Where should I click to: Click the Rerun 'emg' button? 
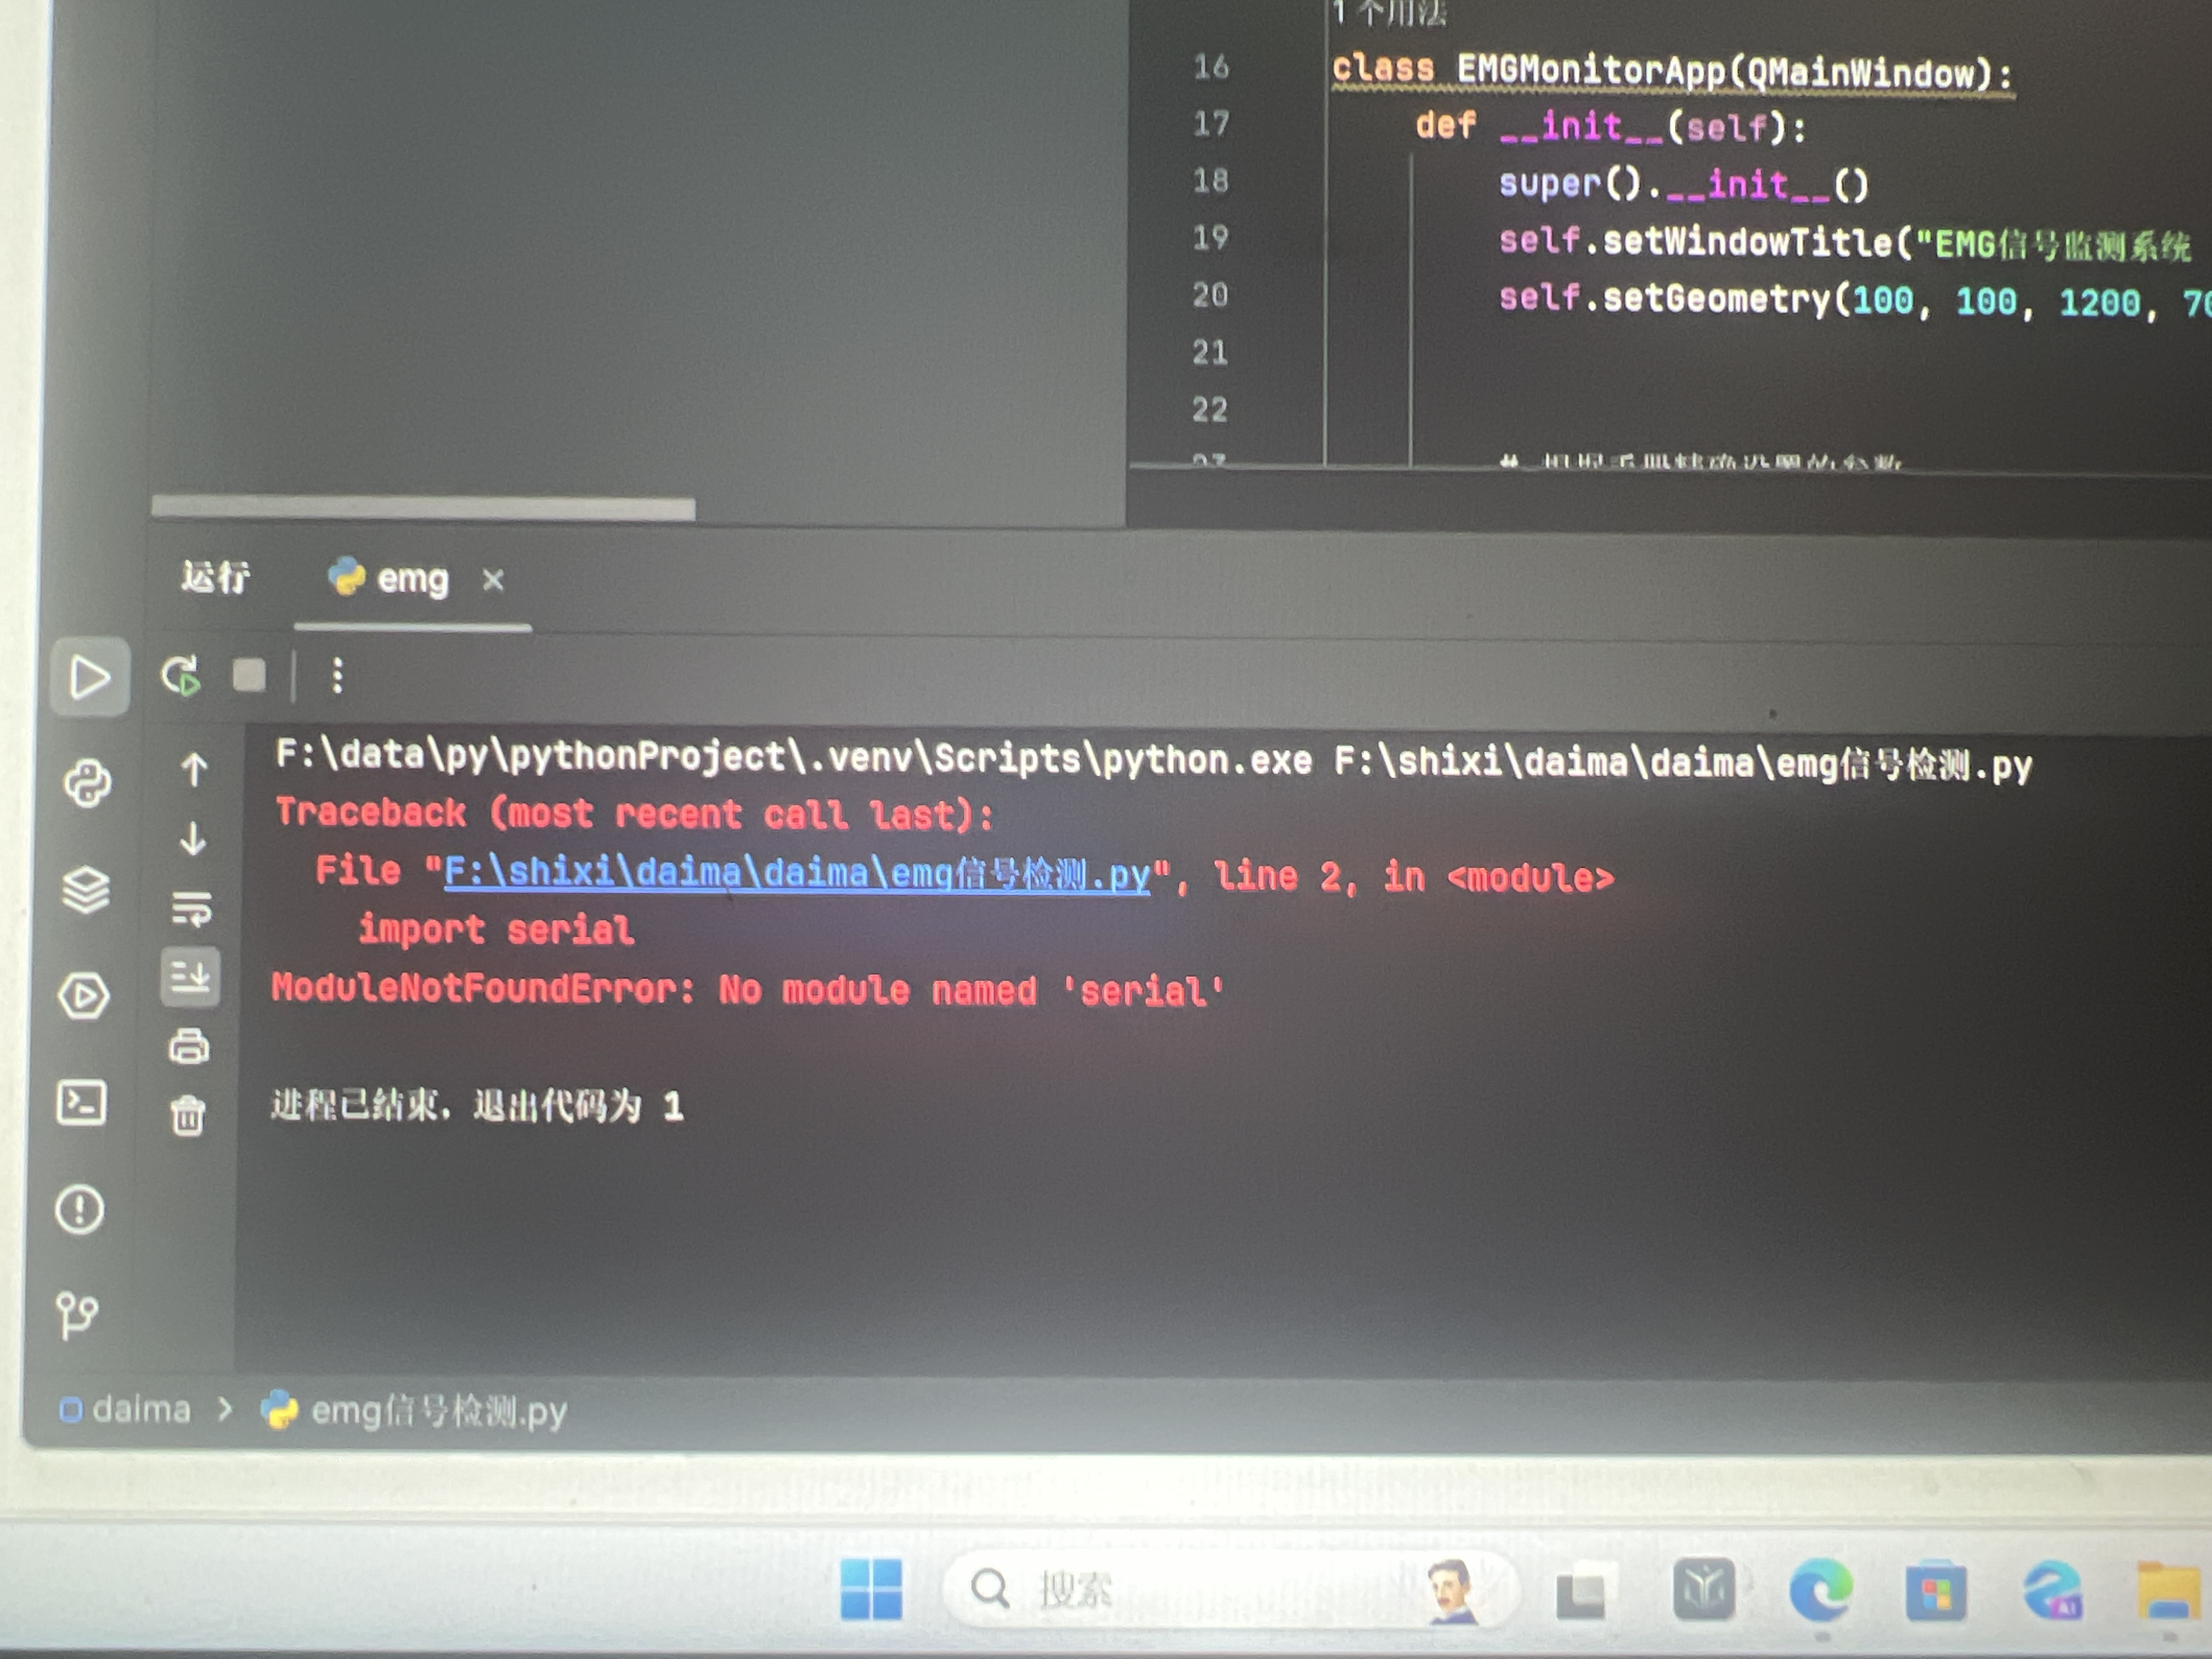[181, 676]
